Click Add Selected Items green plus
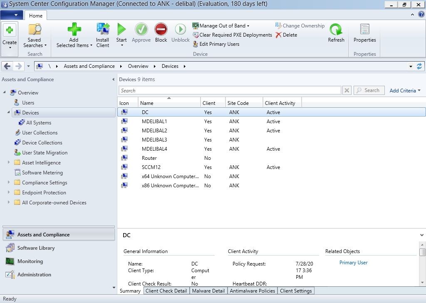This screenshot has width=426, height=303. 74,30
